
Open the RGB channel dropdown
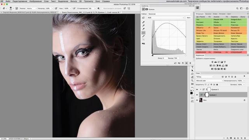point(166,17)
